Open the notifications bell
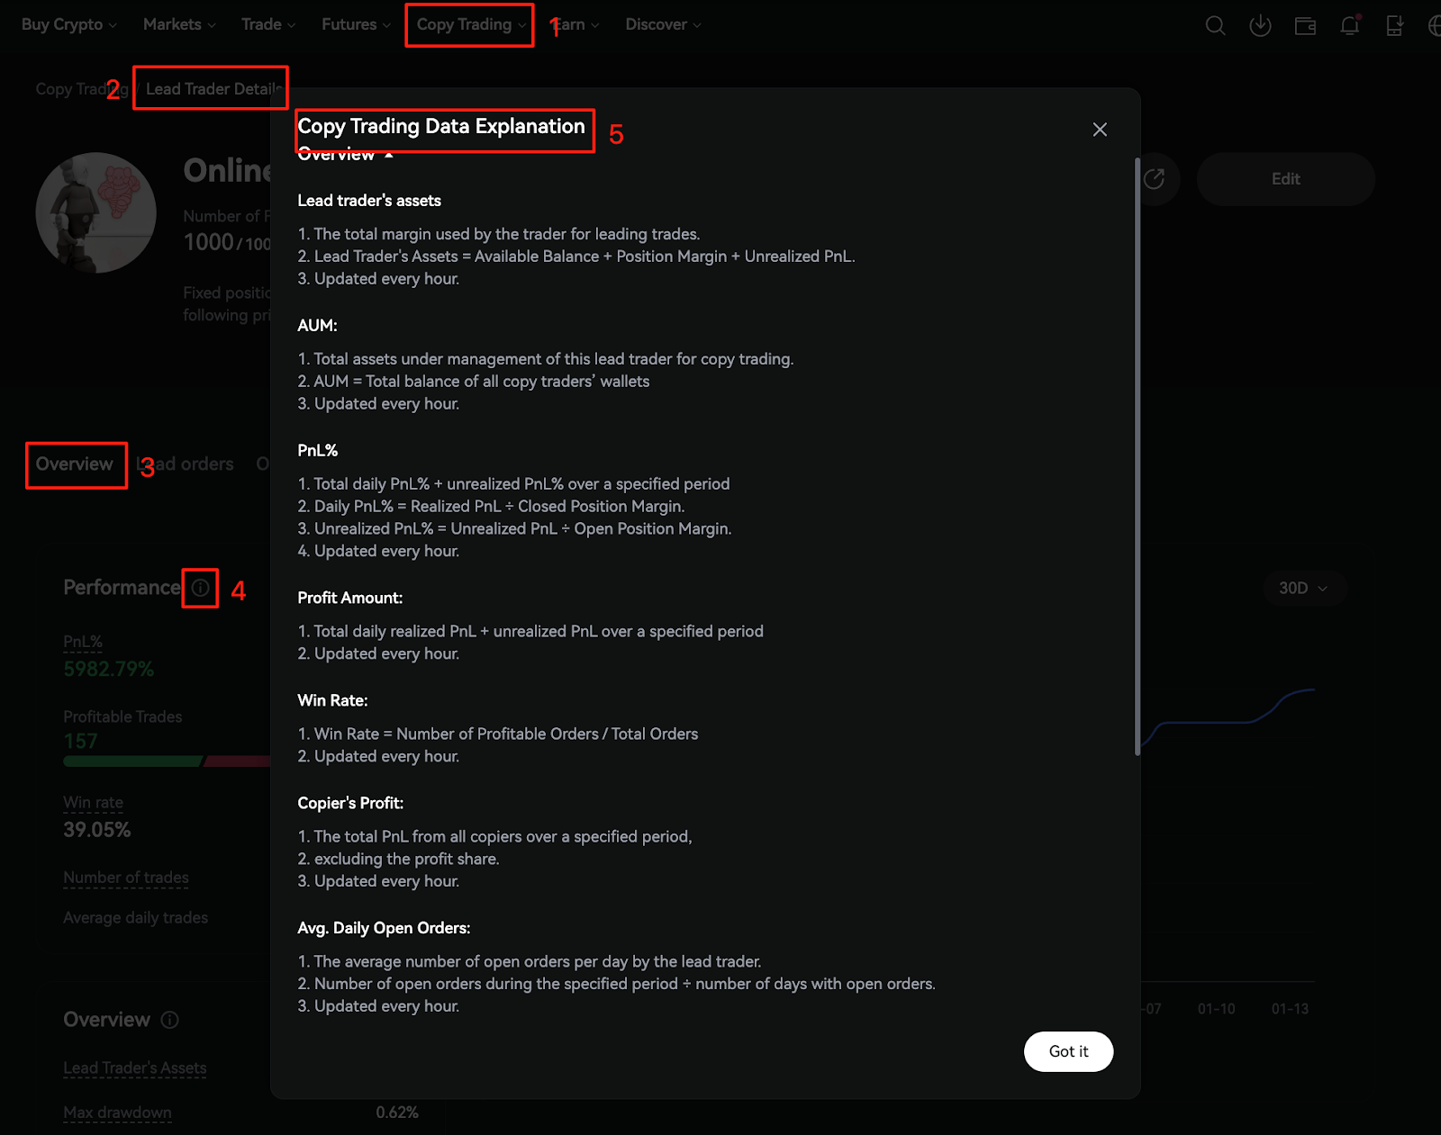 [1349, 26]
